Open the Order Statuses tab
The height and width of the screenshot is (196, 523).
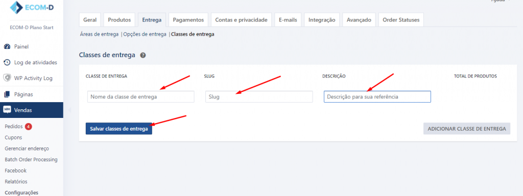tap(401, 20)
